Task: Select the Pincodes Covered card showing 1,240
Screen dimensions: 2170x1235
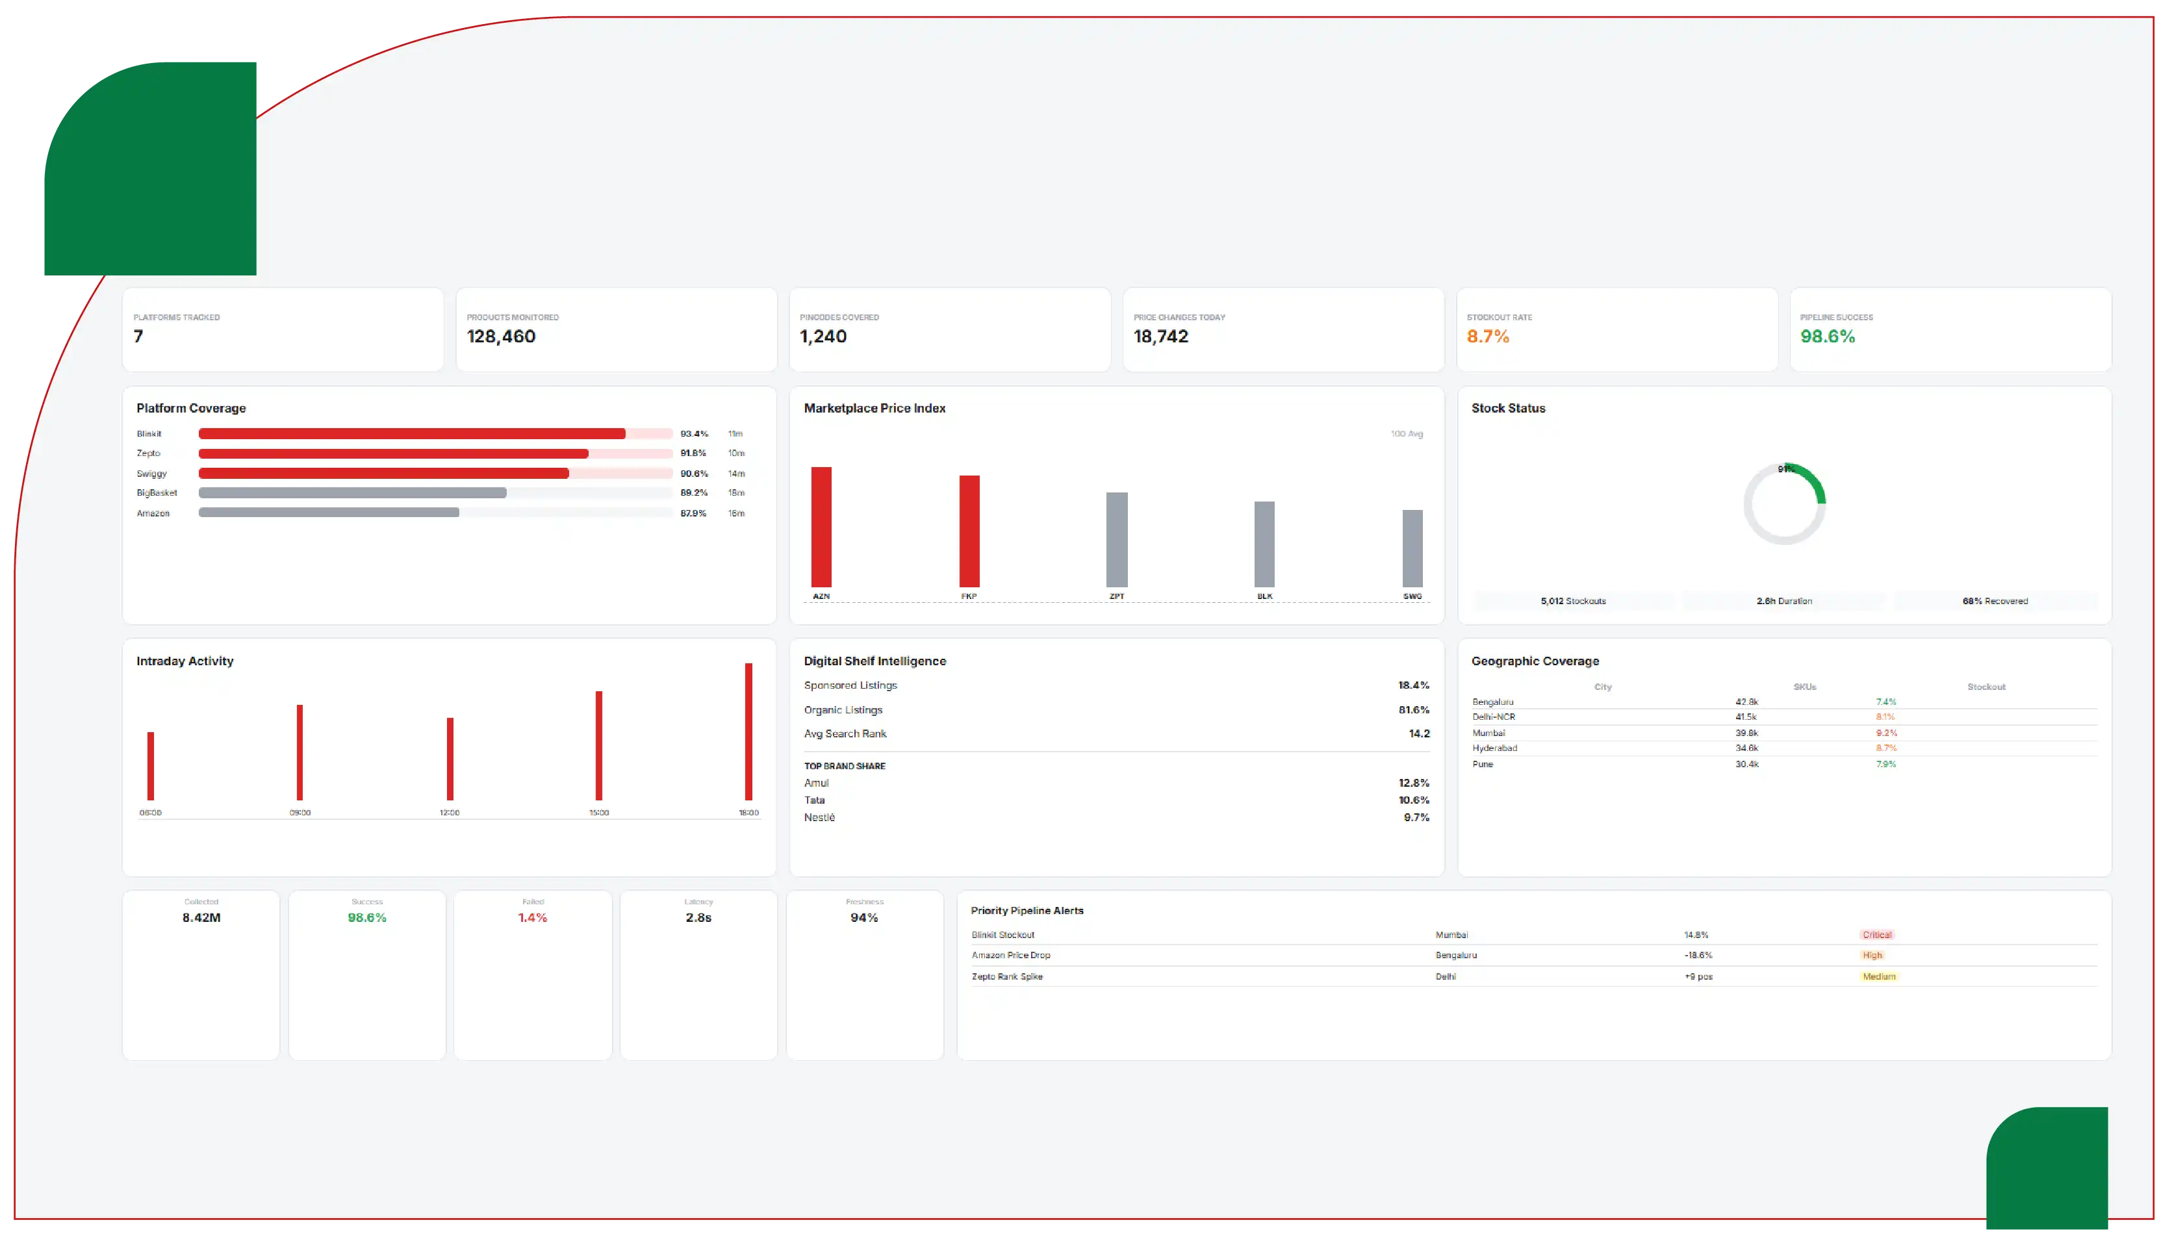Action: click(950, 329)
